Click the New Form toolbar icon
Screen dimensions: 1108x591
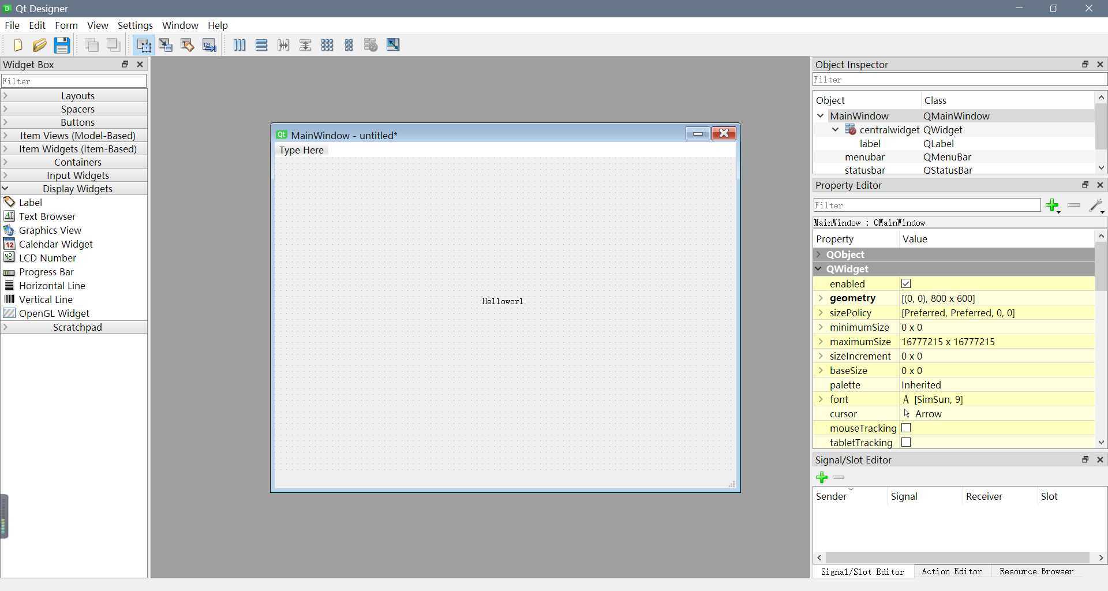17,45
